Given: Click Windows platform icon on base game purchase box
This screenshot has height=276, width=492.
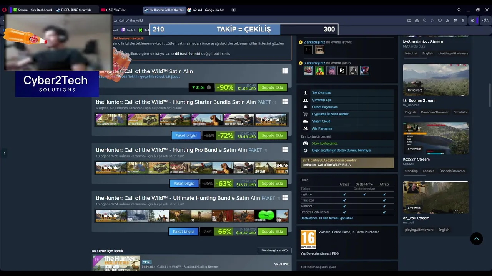Looking at the screenshot, I should pyautogui.click(x=285, y=71).
